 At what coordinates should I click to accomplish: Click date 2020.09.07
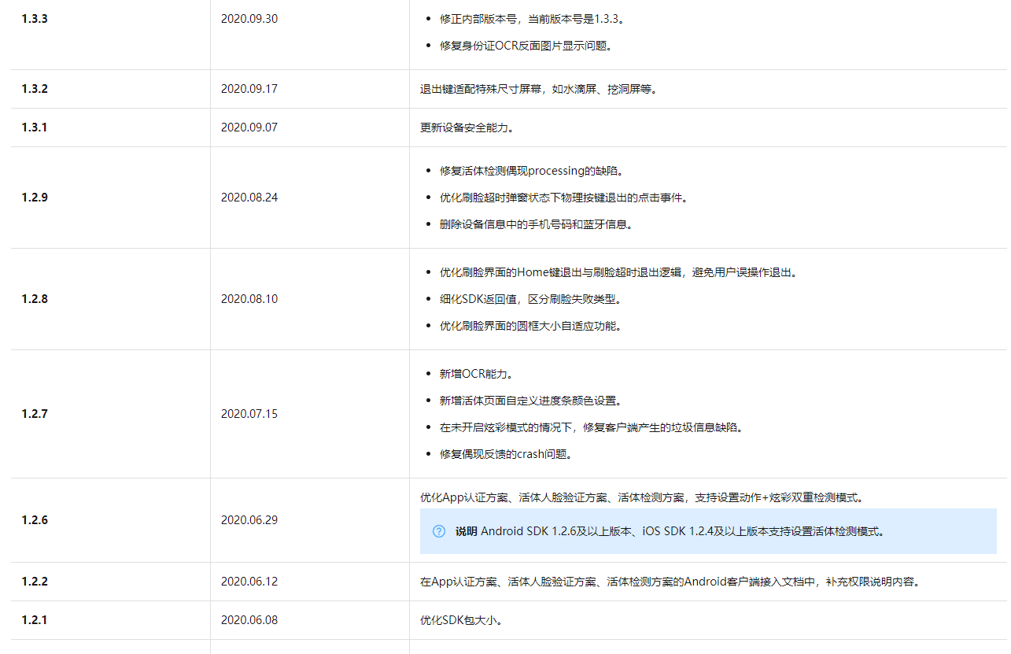click(x=249, y=127)
